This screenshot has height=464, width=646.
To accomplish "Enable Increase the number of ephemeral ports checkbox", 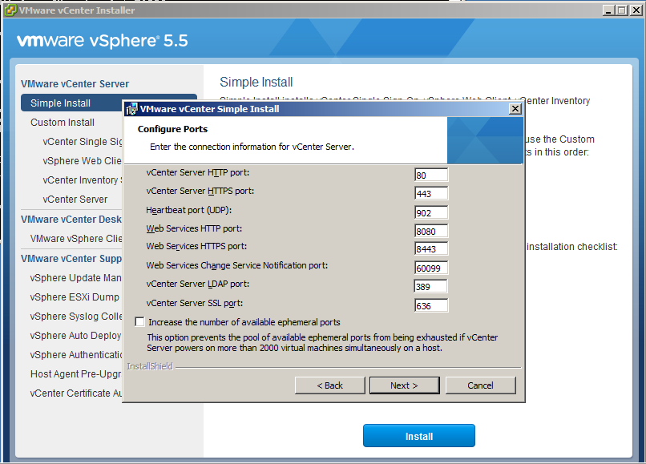I will pos(140,322).
